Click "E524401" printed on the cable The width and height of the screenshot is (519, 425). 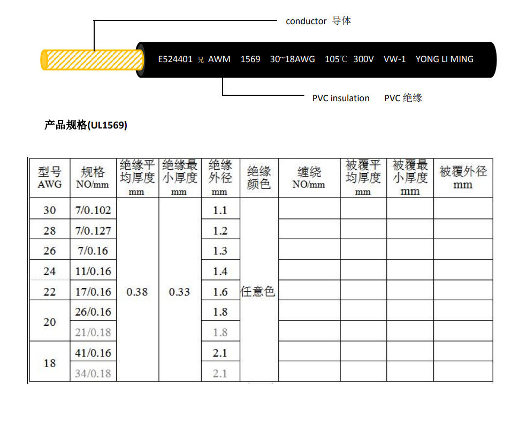[x=175, y=59]
